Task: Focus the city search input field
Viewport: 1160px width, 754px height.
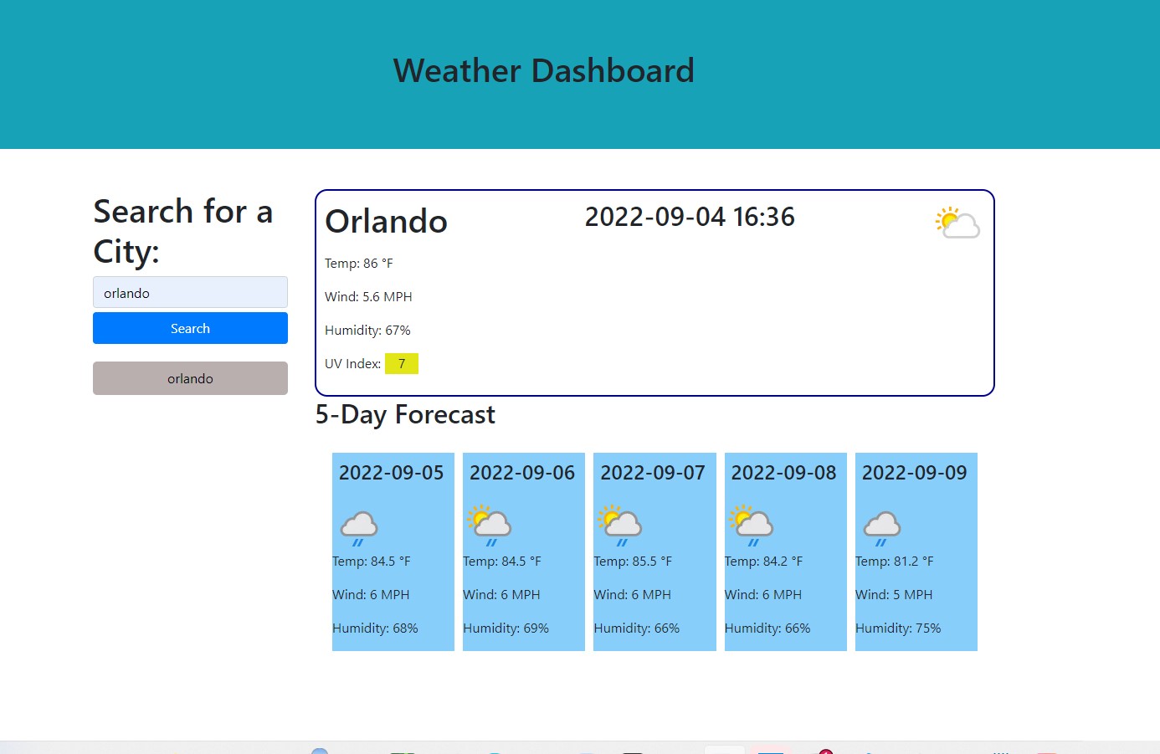Action: pos(190,293)
